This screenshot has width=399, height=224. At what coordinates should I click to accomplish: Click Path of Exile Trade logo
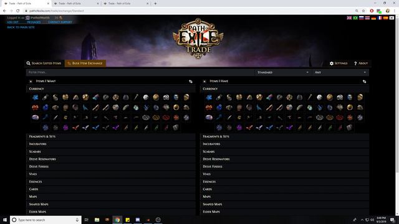[198, 38]
